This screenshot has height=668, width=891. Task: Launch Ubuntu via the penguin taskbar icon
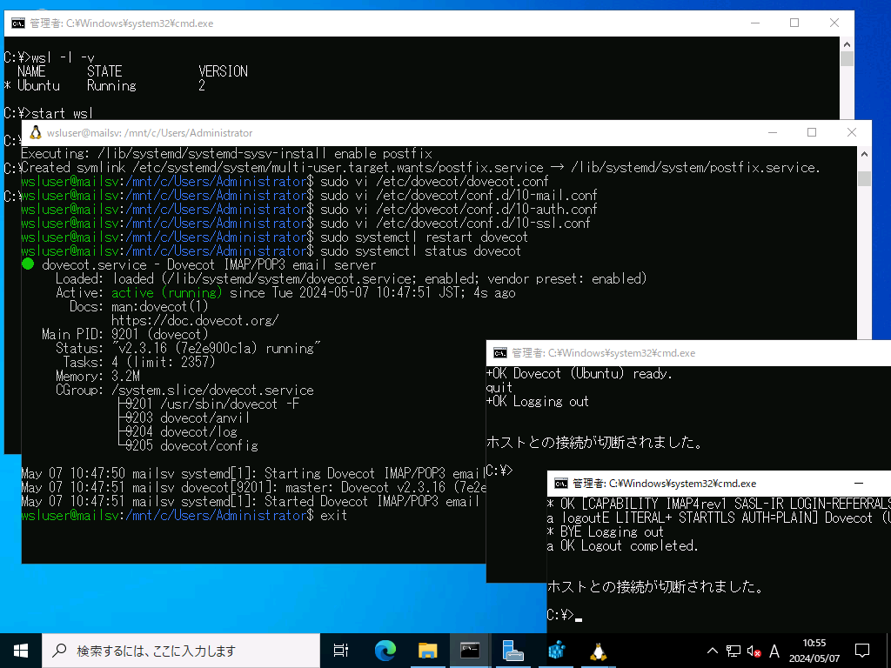598,650
